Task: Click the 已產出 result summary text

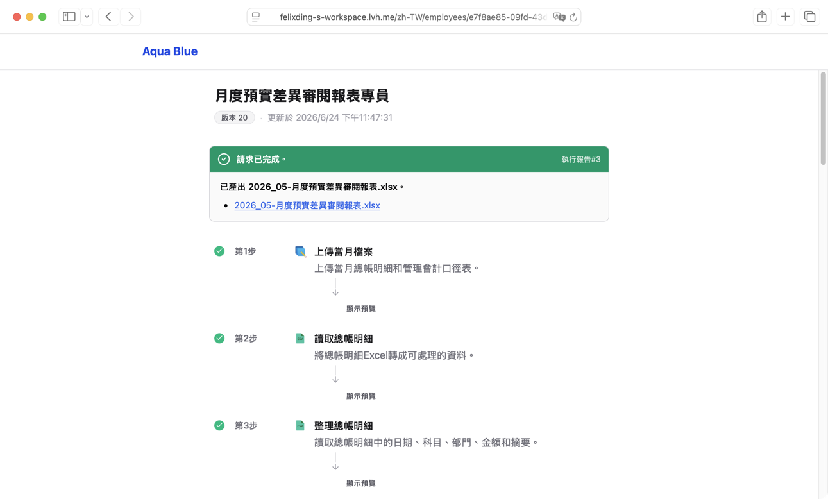Action: point(312,187)
